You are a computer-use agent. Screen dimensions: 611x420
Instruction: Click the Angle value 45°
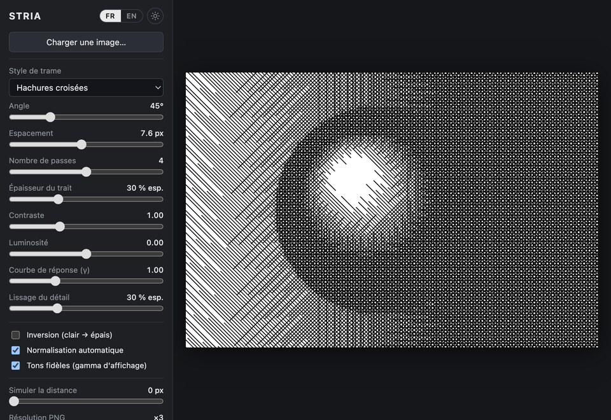(x=157, y=106)
